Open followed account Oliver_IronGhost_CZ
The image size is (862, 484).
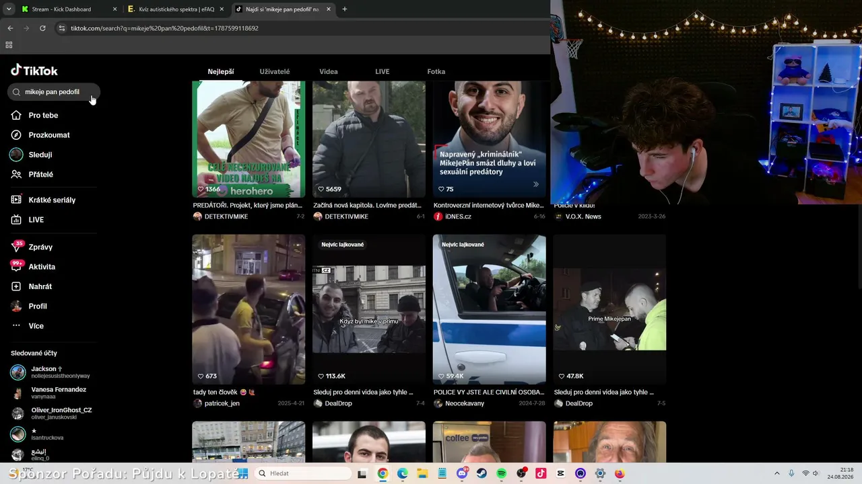coord(53,413)
